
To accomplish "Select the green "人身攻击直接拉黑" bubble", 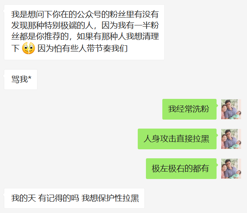I will click(x=177, y=139).
